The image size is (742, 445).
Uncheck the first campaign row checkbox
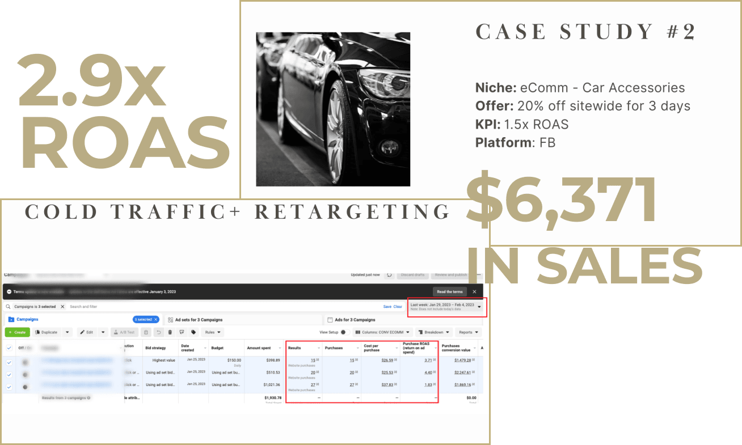coord(9,362)
